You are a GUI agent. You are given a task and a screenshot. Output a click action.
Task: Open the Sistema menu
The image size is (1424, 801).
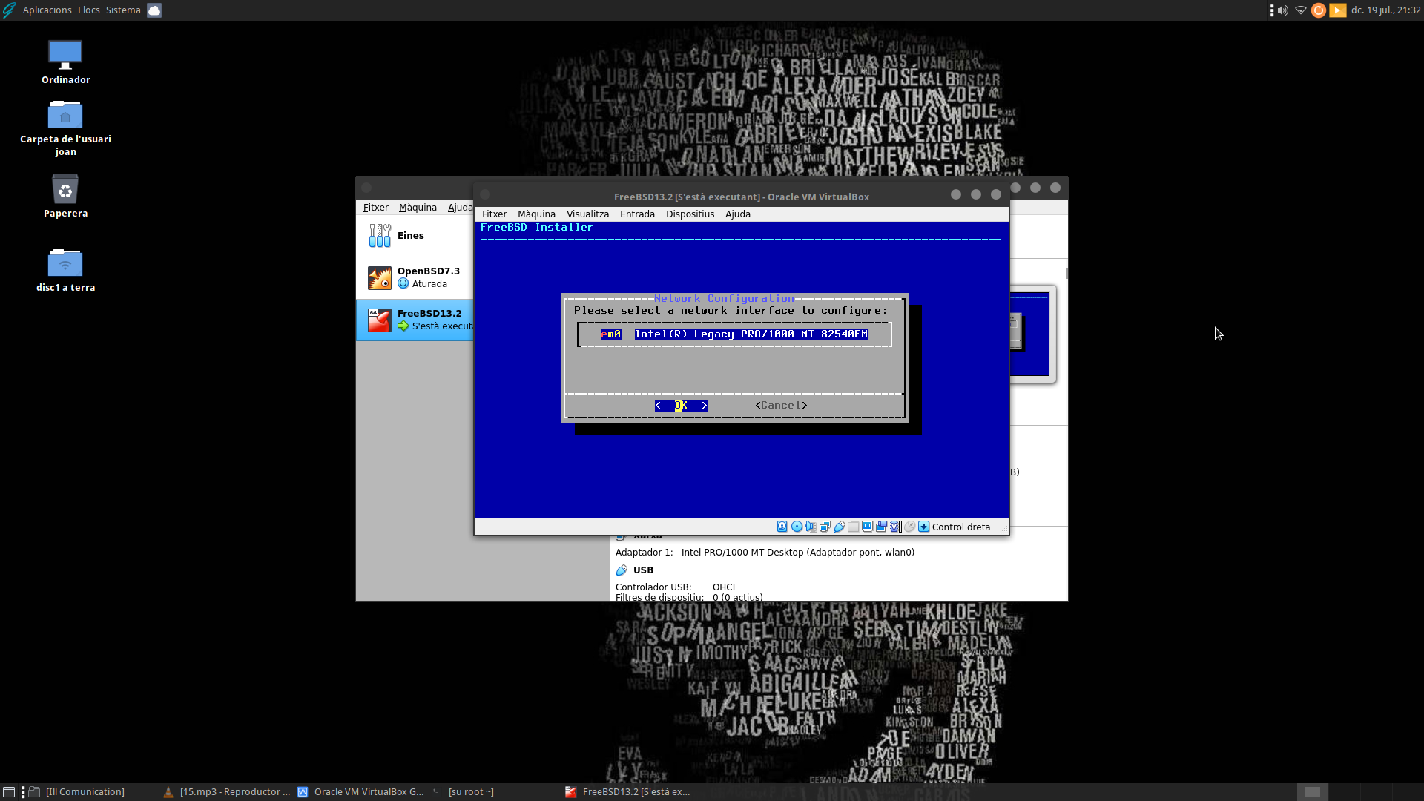point(123,10)
